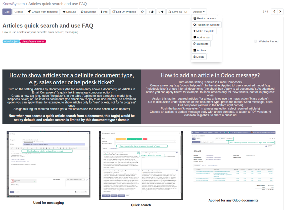Dislike the article with thumbs-down button
This screenshot has height=210, width=284.
click(161, 12)
